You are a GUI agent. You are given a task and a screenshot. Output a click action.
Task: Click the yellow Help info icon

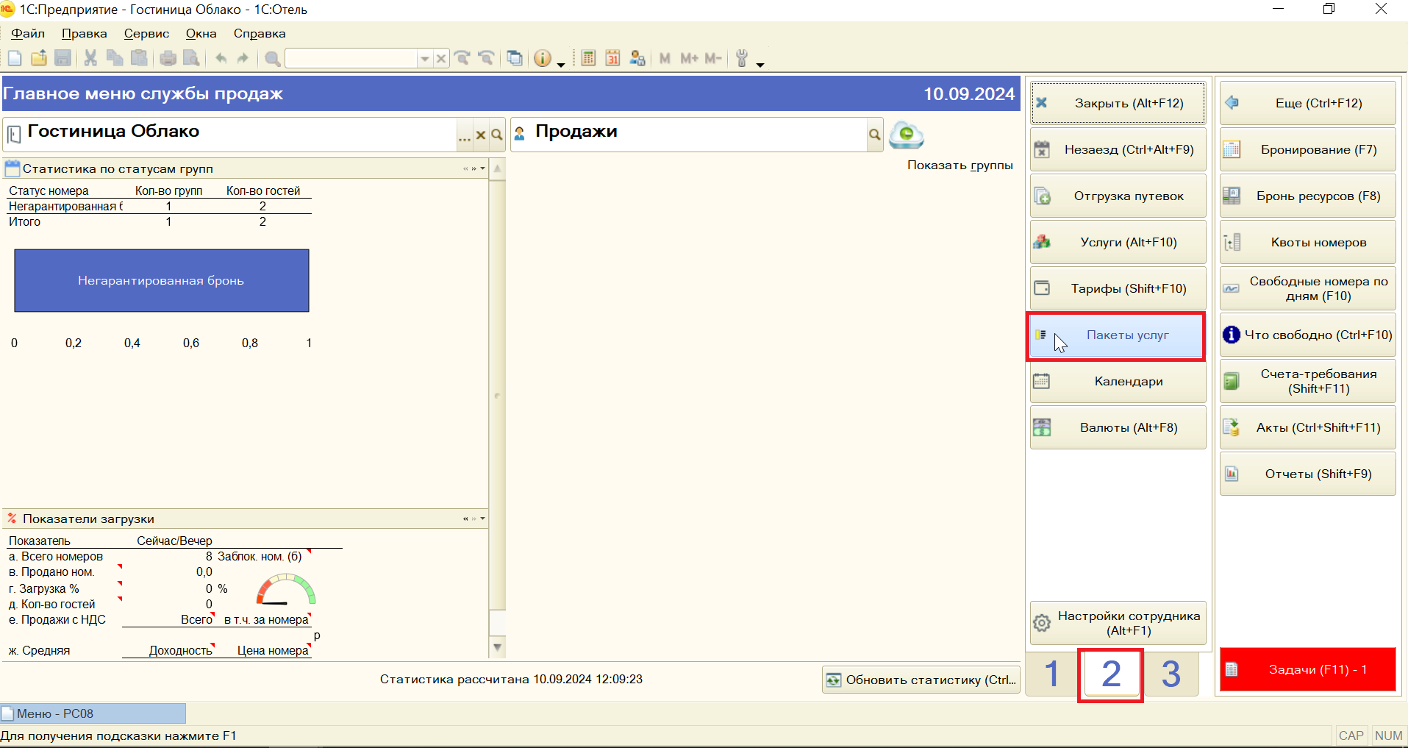click(543, 58)
